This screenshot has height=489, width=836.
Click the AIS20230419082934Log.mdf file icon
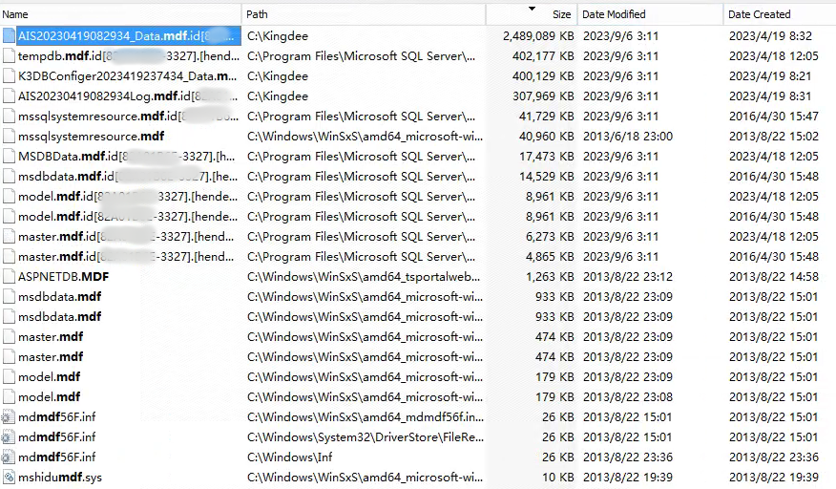click(x=9, y=96)
